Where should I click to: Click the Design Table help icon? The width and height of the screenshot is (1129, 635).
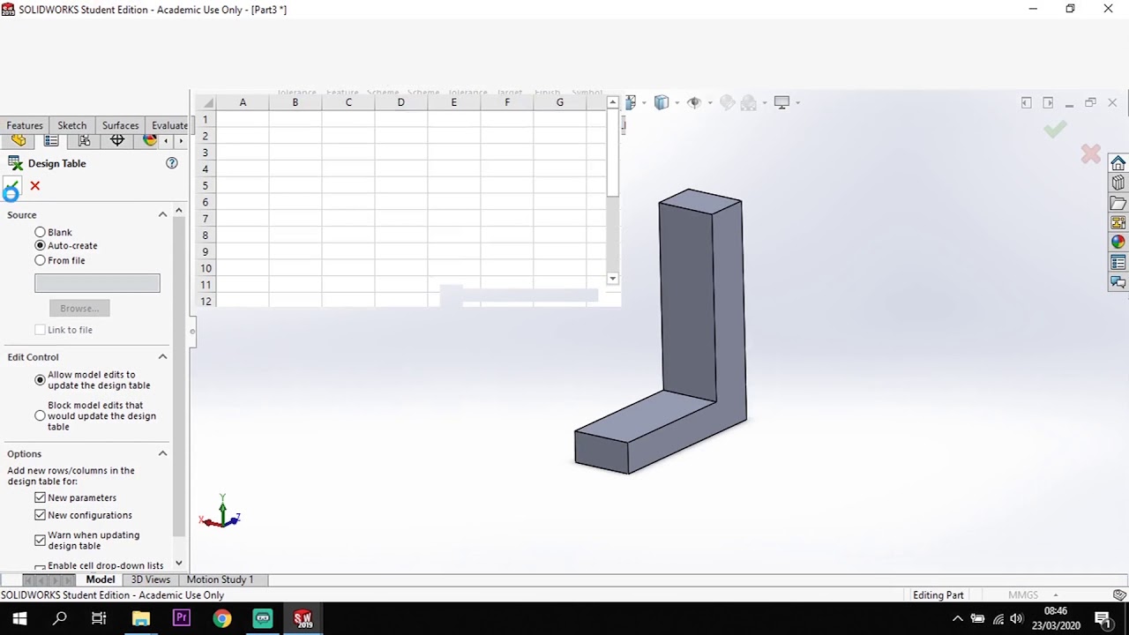(172, 163)
